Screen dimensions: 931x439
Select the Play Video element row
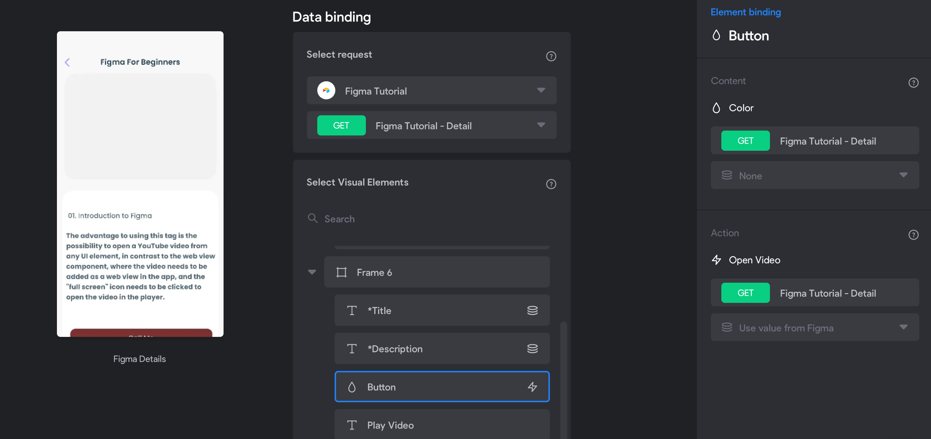[x=442, y=425]
